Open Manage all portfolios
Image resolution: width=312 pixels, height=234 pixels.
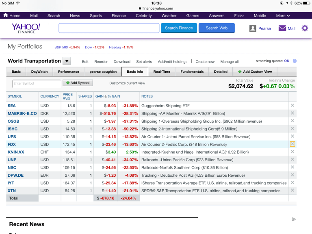(230, 62)
